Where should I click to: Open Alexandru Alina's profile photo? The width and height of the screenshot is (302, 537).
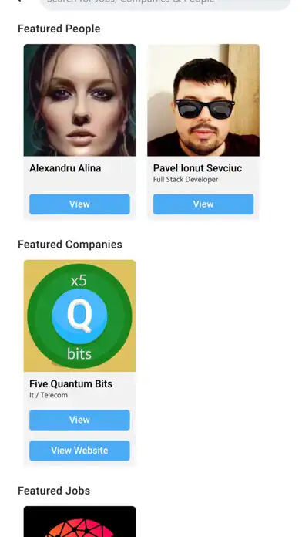pyautogui.click(x=79, y=100)
